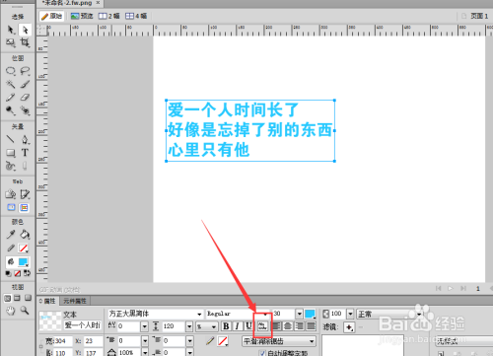Screen dimensions: 493x356
Task: Select the Pointer tool in the toolbox
Action: tap(11, 30)
